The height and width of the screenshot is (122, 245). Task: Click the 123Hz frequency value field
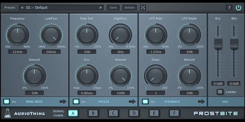pos(17,52)
